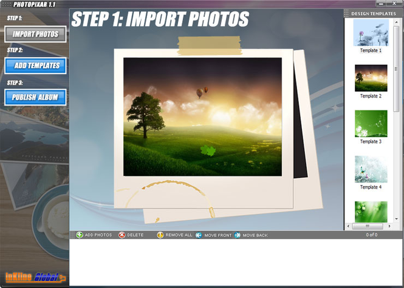The image size is (404, 288).
Task: Open the Add Templates step
Action: pos(35,65)
